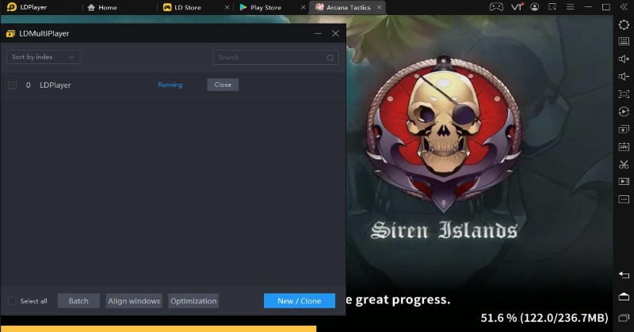Click Close button for LDPlayer instance
This screenshot has height=332, width=634.
pyautogui.click(x=223, y=85)
